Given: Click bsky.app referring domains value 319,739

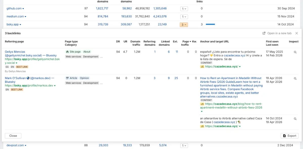Looking at the screenshot, I should pyautogui.click(x=103, y=25).
